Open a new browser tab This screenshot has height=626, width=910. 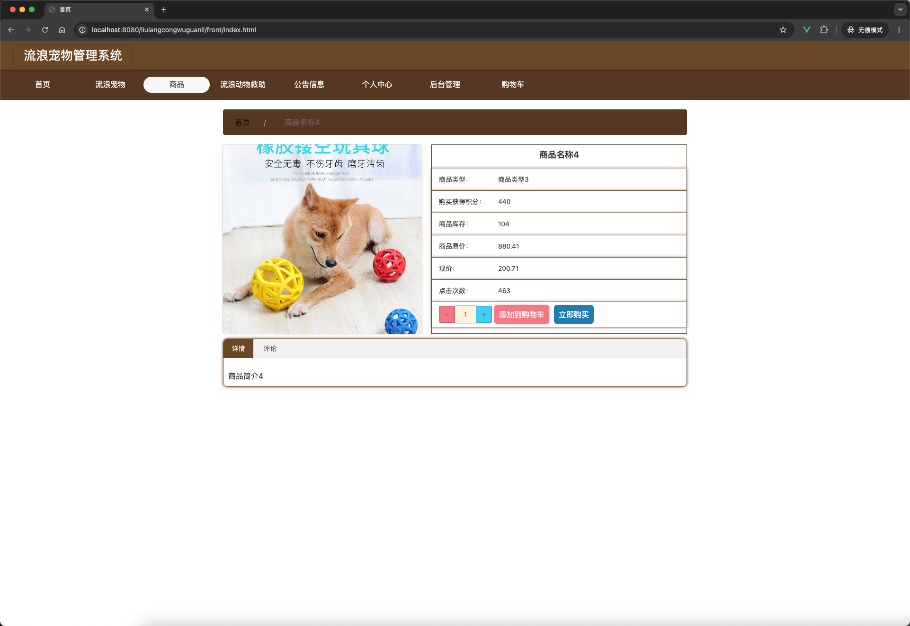point(164,9)
